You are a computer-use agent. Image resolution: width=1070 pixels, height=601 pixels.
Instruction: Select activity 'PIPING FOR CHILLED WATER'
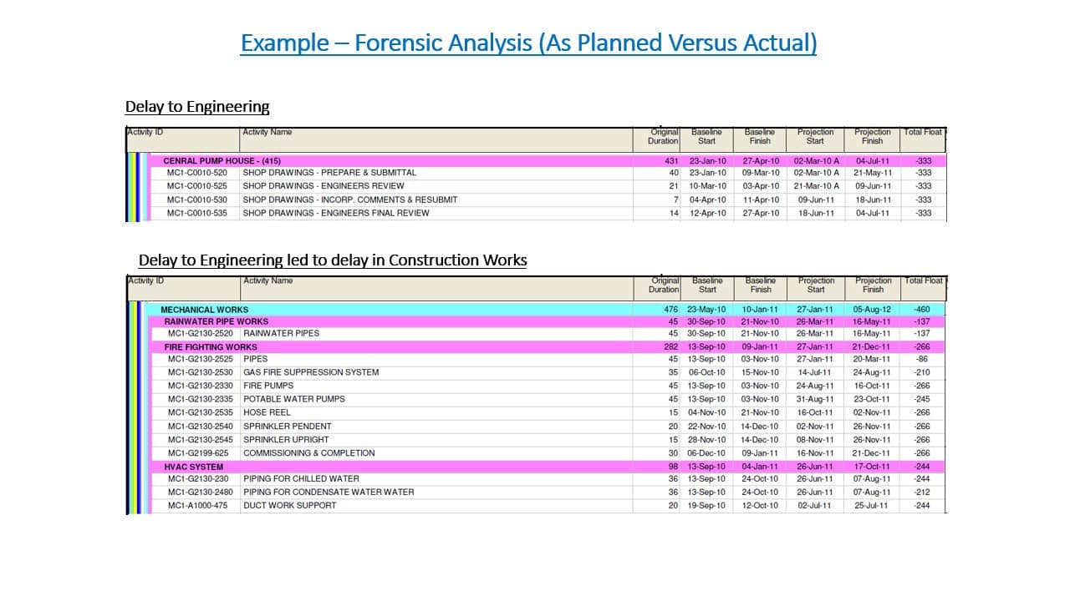coord(302,479)
